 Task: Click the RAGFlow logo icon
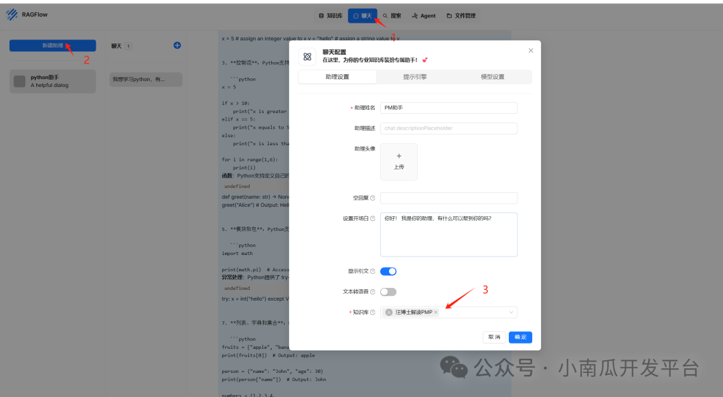[x=12, y=15]
